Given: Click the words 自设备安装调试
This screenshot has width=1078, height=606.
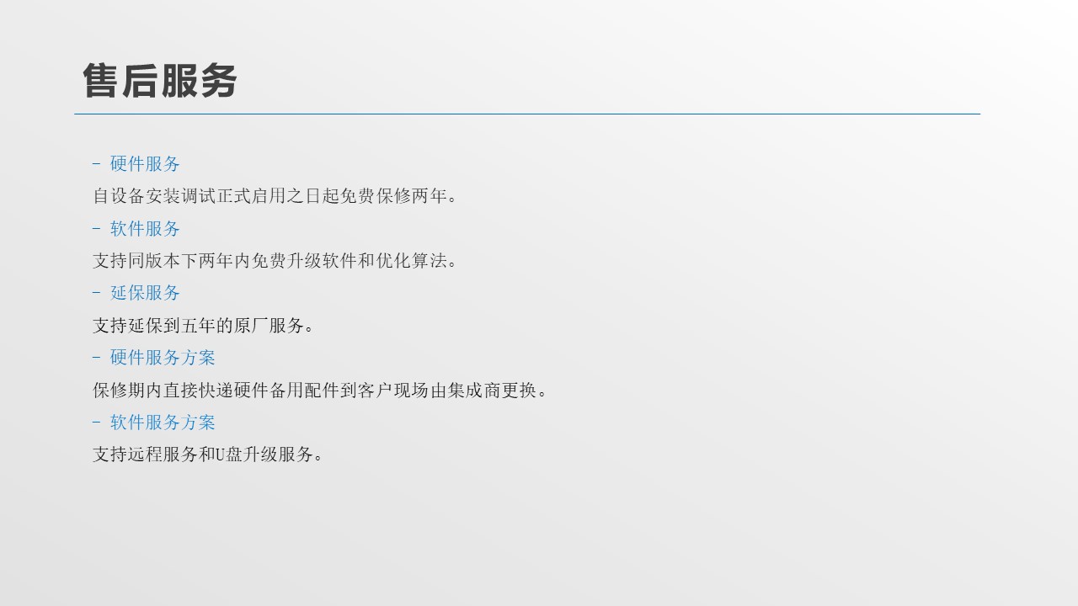Looking at the screenshot, I should (145, 196).
